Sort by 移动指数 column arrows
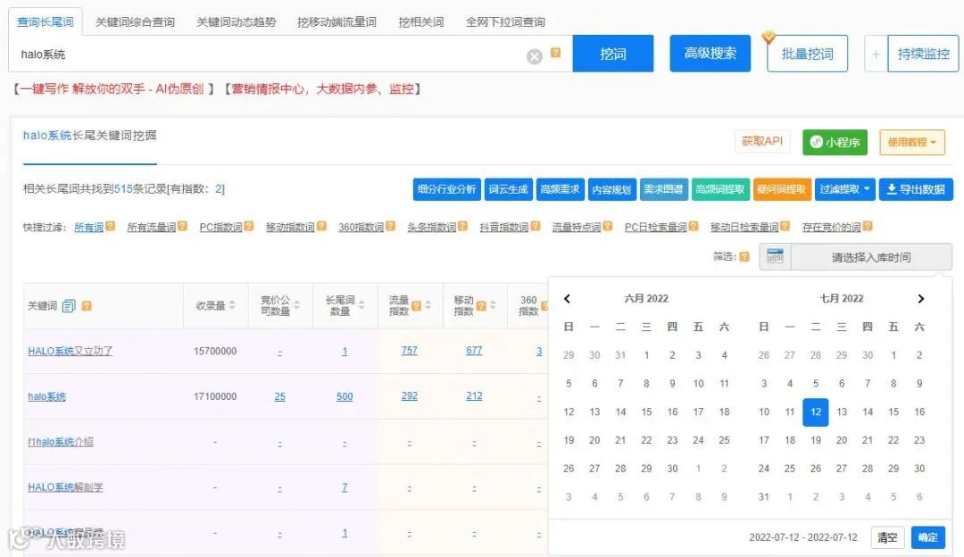Image resolution: width=964 pixels, height=557 pixels. (x=493, y=305)
